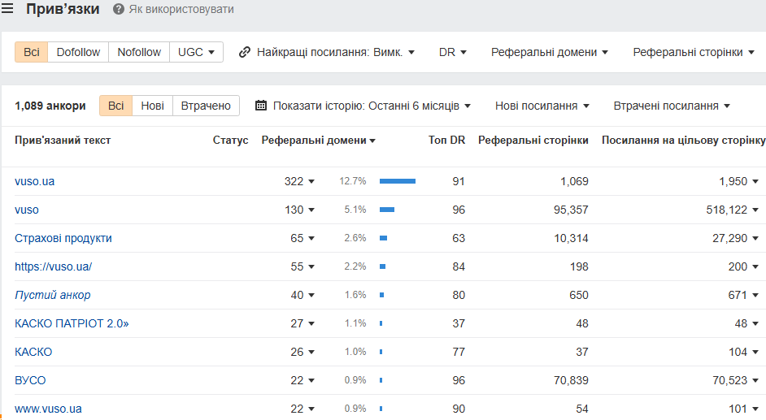
Task: Select the Nofollow filter
Action: click(x=139, y=52)
